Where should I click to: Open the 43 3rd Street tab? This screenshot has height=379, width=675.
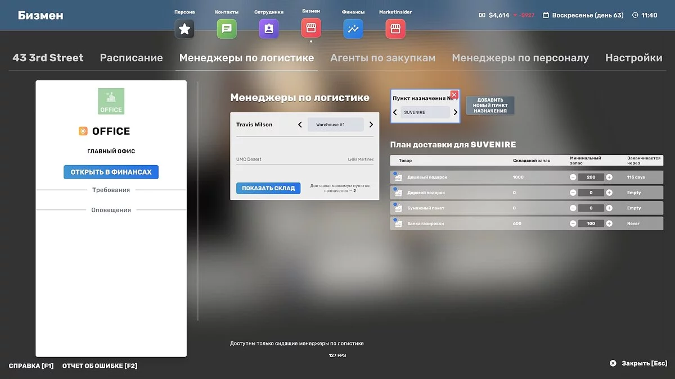48,58
